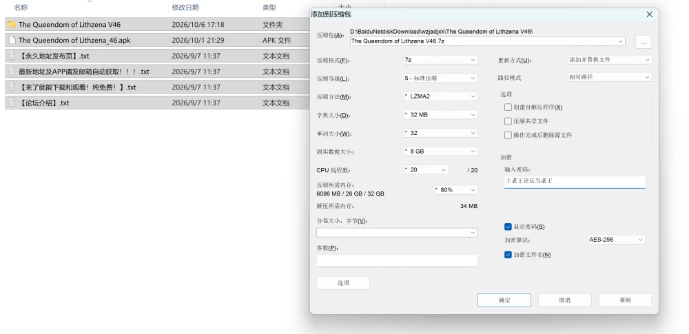Screen dimensions: 689x334
Task: Click the 参数 input field
Action: coord(397,261)
